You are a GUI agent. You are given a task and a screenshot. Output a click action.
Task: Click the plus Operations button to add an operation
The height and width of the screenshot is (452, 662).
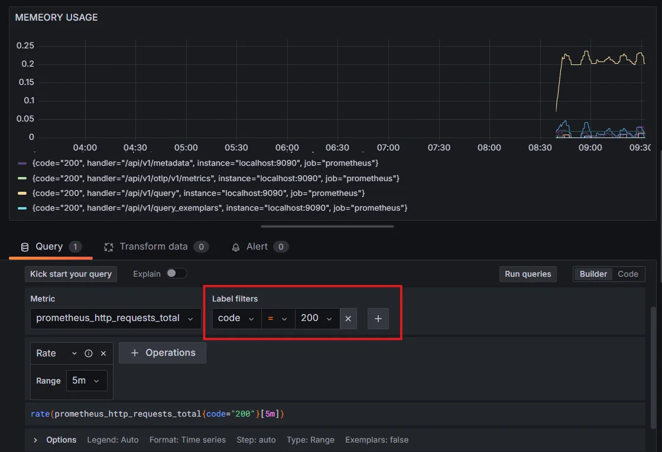tap(162, 353)
